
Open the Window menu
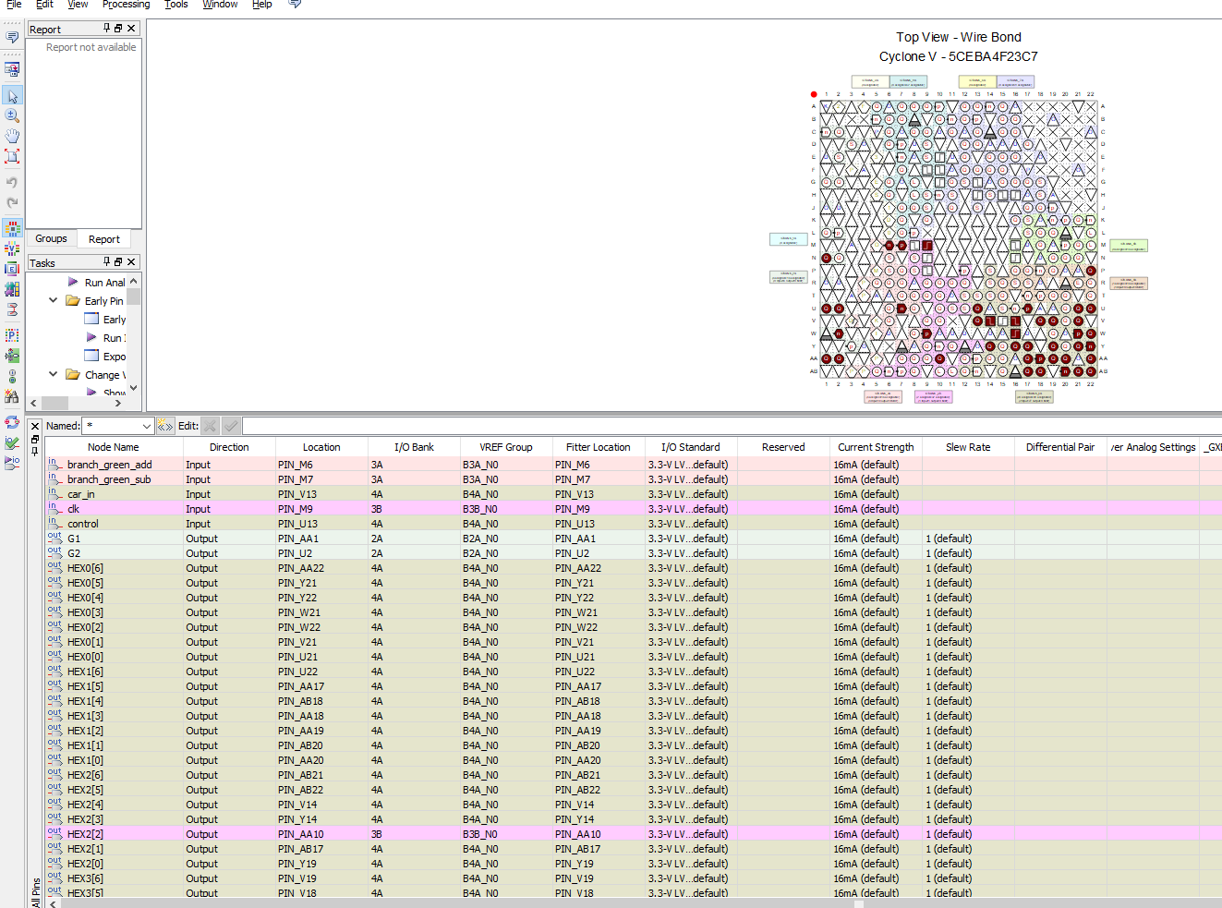point(220,5)
